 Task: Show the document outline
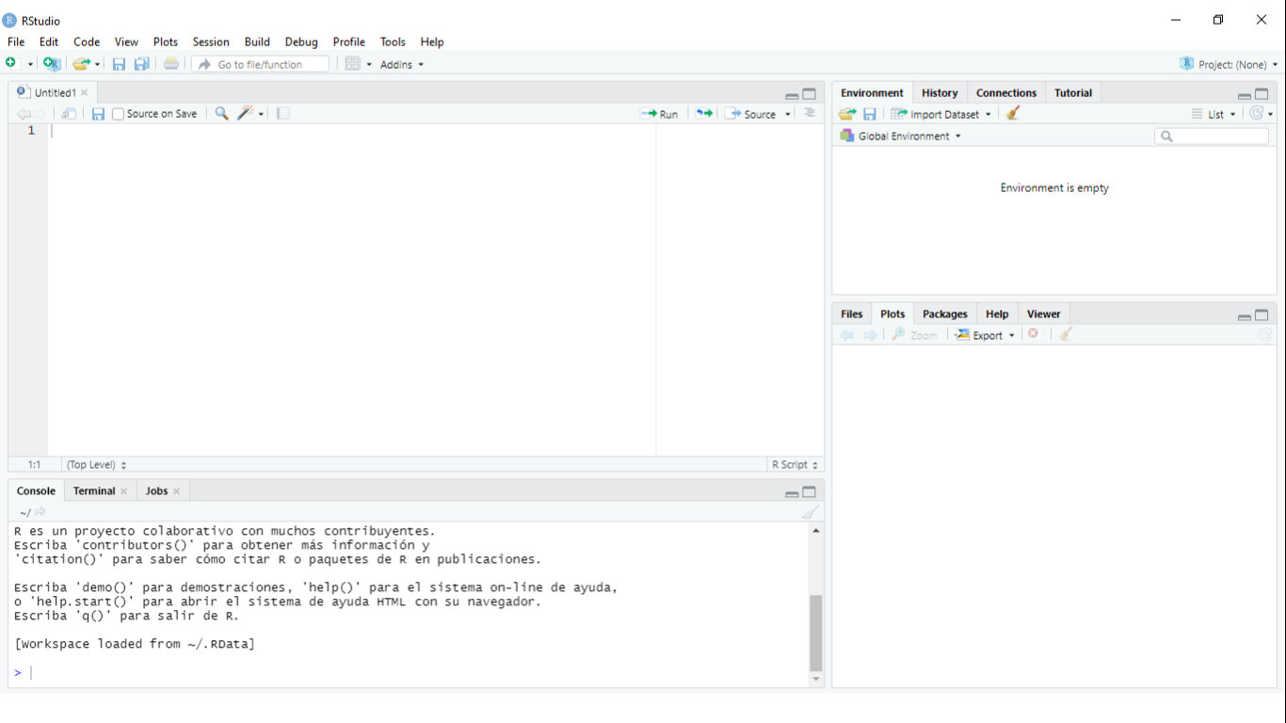pyautogui.click(x=810, y=113)
